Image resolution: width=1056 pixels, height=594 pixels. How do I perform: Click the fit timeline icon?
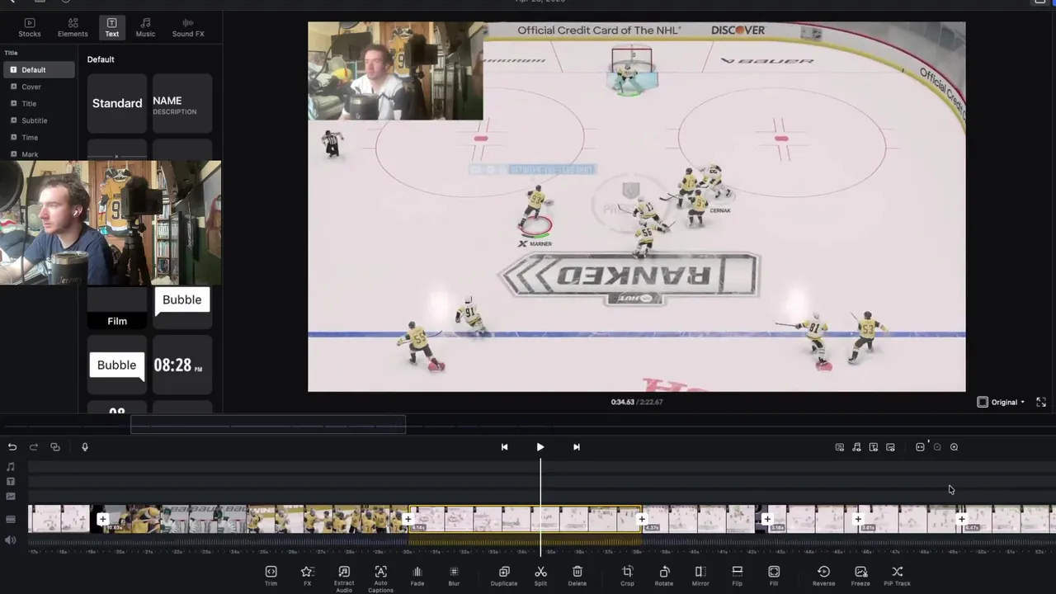pos(921,447)
